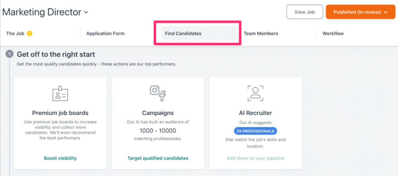Click the View Job button
The height and width of the screenshot is (176, 398).
305,12
